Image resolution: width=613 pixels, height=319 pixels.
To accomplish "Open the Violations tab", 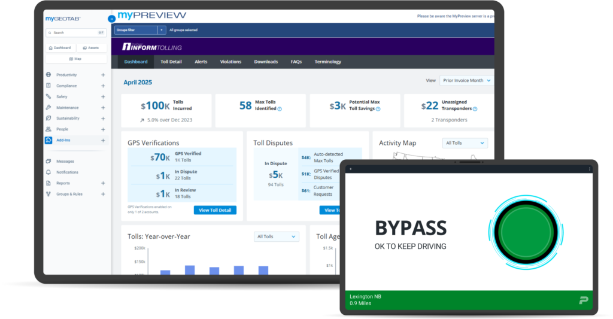I will tap(230, 62).
